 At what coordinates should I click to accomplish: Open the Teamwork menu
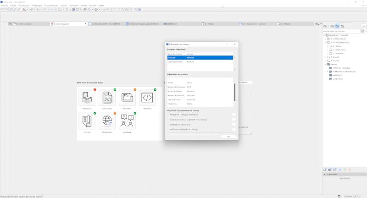74,5
